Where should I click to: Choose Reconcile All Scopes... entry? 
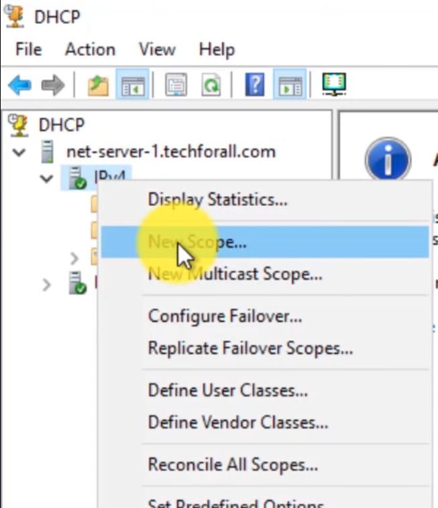click(x=233, y=464)
